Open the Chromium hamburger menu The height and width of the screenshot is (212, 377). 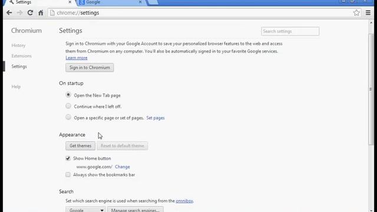[368, 13]
